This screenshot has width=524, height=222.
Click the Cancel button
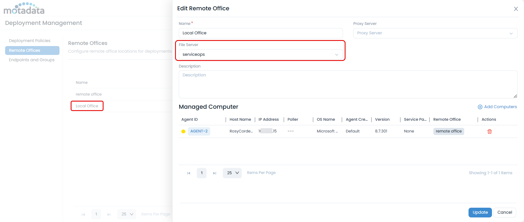click(x=505, y=212)
